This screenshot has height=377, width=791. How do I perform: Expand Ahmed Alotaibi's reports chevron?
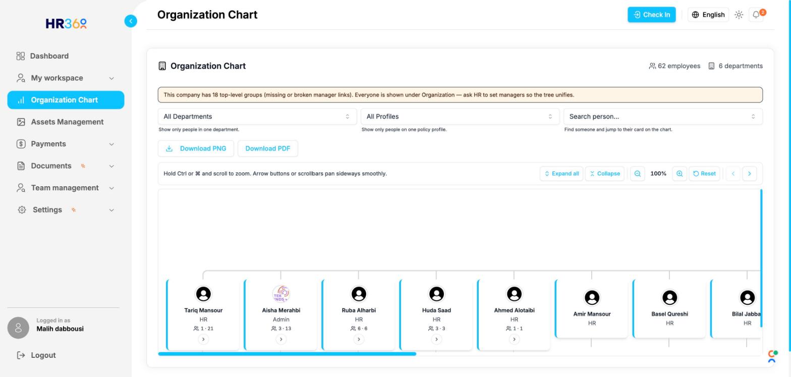(514, 339)
